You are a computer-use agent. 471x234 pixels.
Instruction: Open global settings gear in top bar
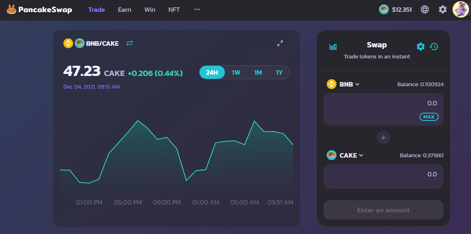(x=442, y=10)
